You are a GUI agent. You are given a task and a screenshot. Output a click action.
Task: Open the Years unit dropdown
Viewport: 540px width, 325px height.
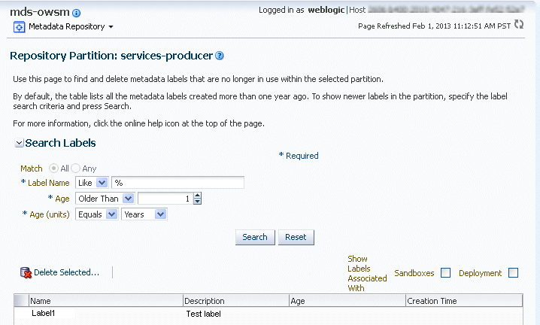pos(159,214)
